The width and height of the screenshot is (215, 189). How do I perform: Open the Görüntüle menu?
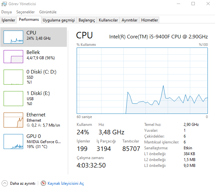tap(48, 12)
